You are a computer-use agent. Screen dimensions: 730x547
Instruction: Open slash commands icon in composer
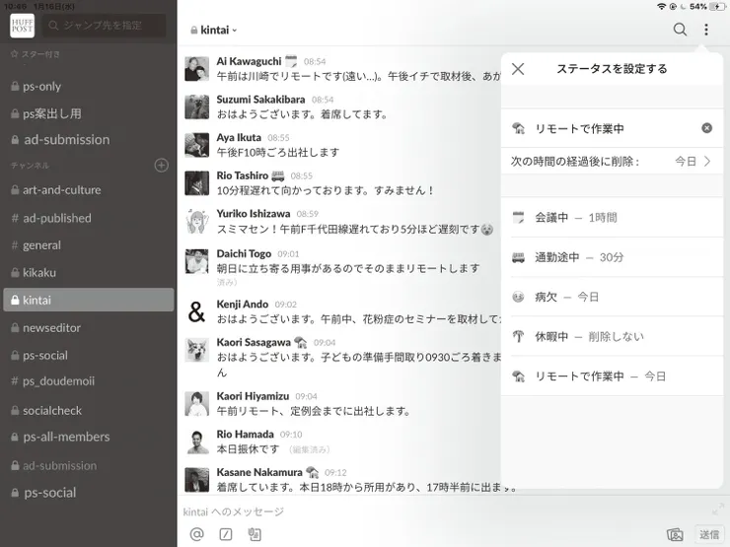click(226, 534)
